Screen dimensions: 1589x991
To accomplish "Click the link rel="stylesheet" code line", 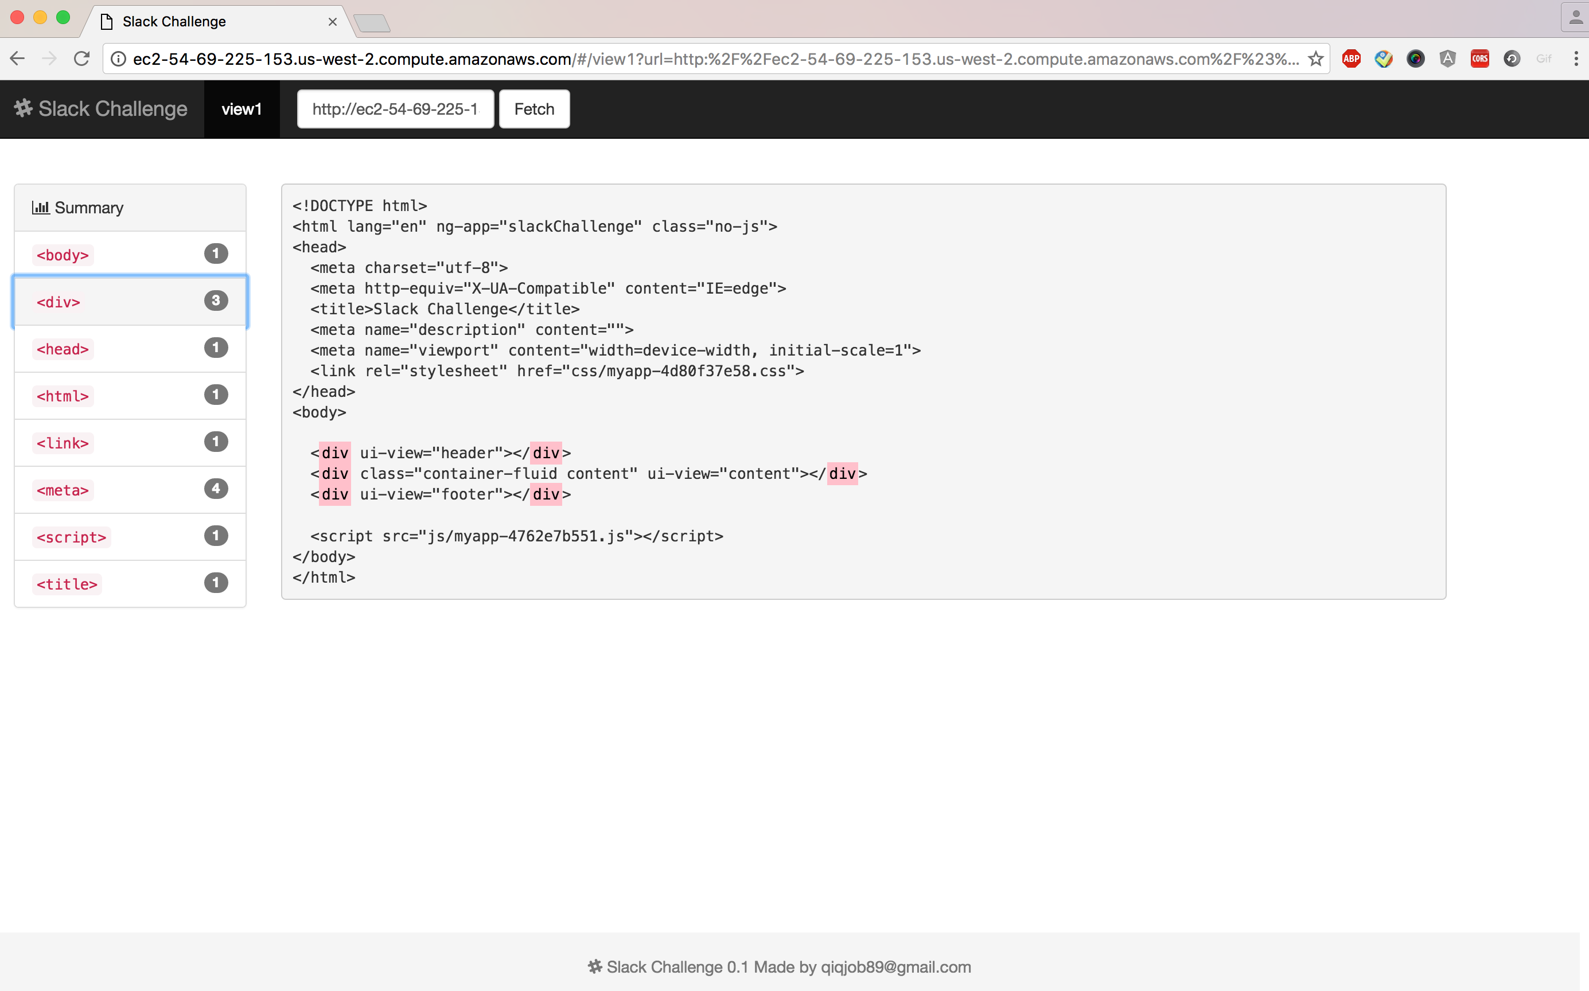I will tap(557, 371).
